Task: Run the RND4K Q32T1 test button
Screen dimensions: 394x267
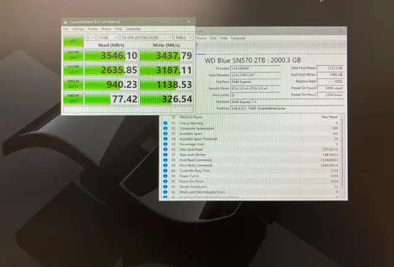Action: coord(73,84)
